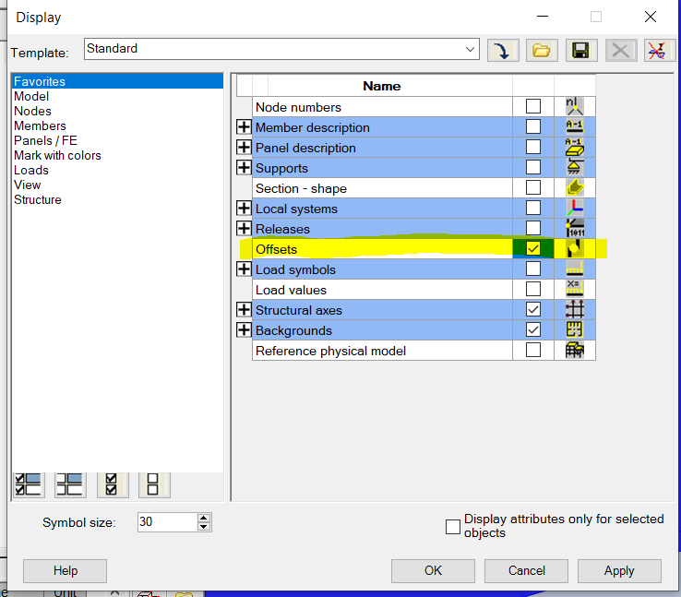Toggle Member description checkbox
The height and width of the screenshot is (597, 681).
click(x=533, y=126)
